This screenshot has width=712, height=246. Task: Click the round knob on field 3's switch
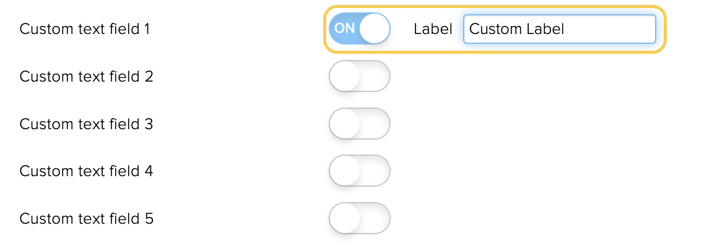[345, 123]
